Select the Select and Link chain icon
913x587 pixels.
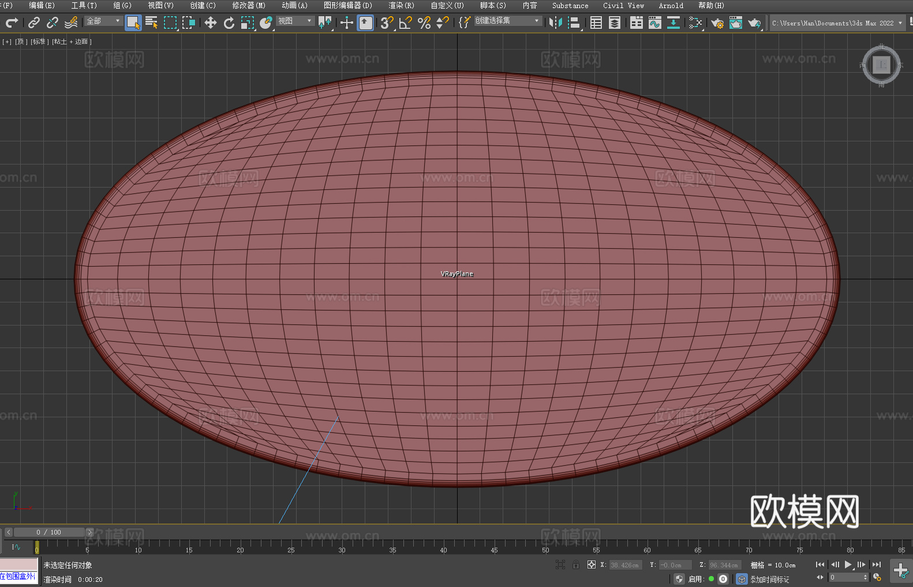click(x=34, y=23)
